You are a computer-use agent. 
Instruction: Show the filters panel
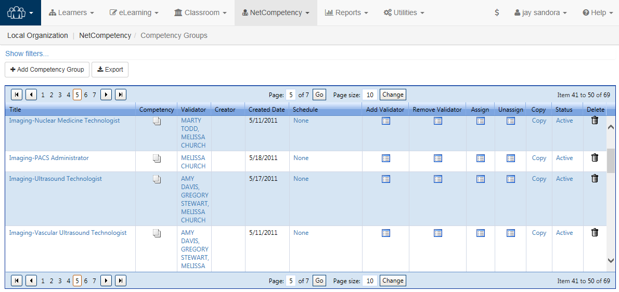pos(27,54)
